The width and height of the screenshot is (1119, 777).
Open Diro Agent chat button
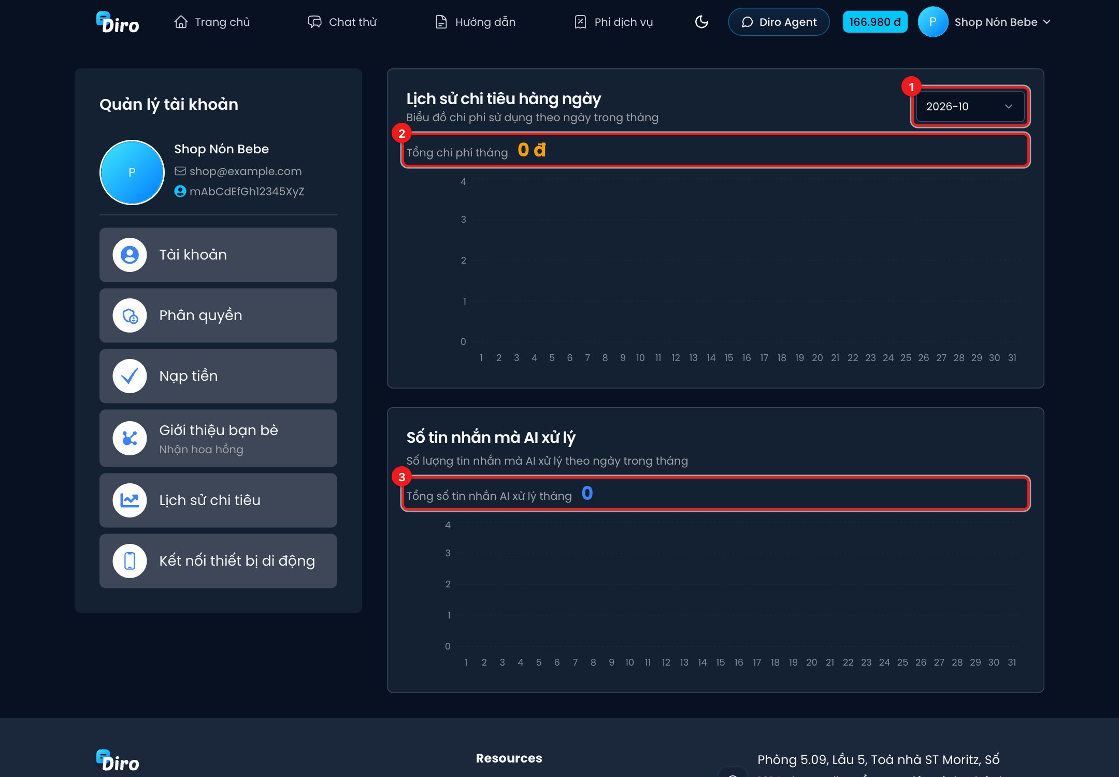[779, 22]
